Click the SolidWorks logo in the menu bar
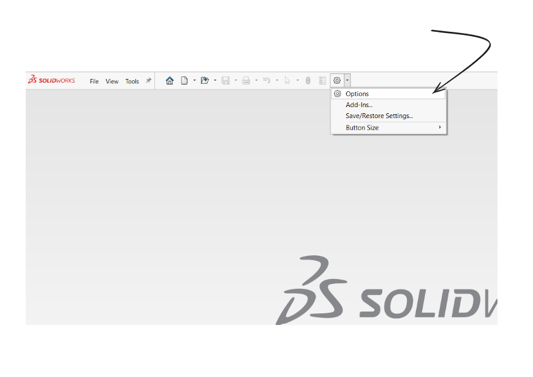The image size is (533, 377). (51, 80)
